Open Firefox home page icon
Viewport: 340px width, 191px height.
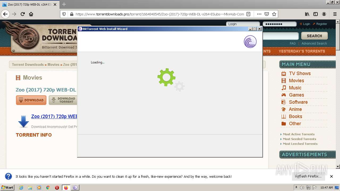tap(31, 14)
